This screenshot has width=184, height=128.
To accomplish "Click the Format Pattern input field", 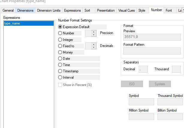I will tap(152, 51).
